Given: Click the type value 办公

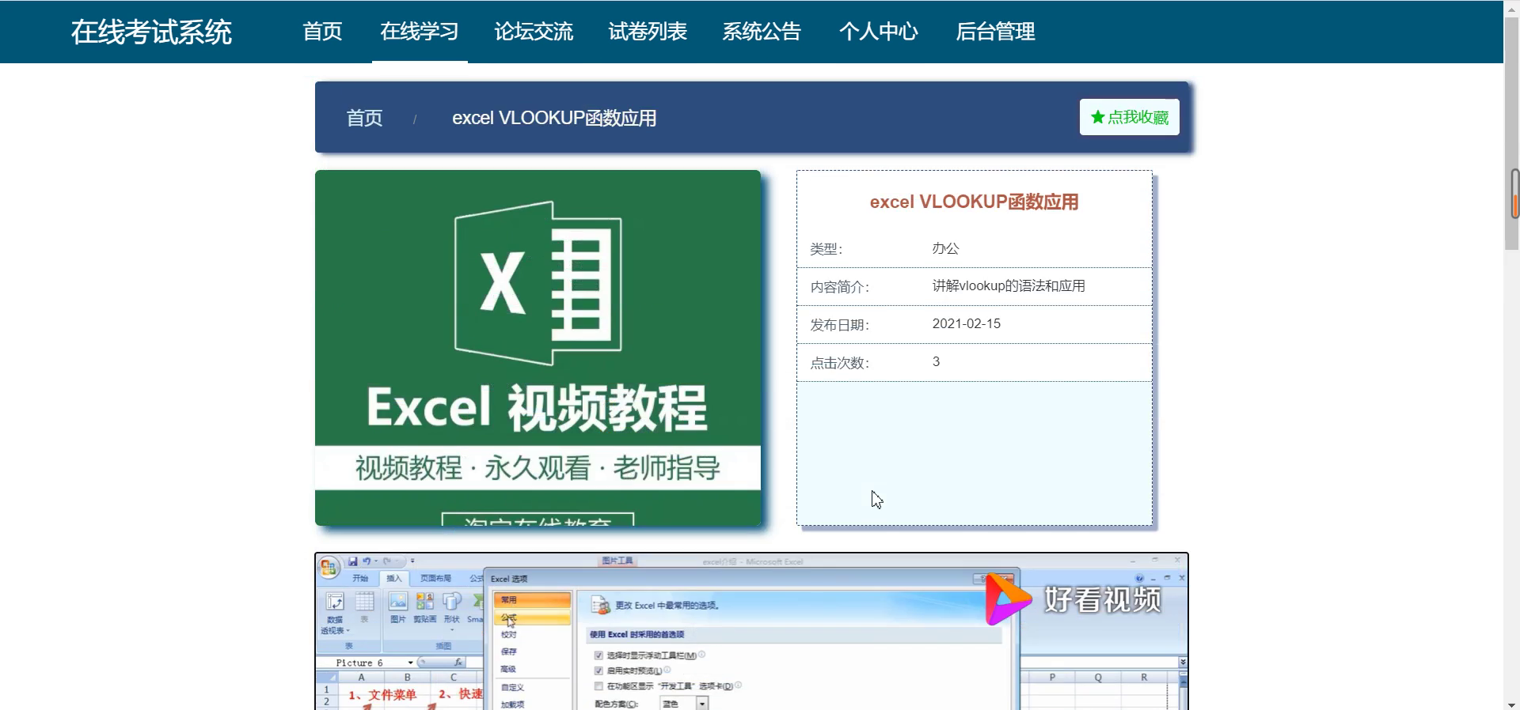Looking at the screenshot, I should click(945, 248).
